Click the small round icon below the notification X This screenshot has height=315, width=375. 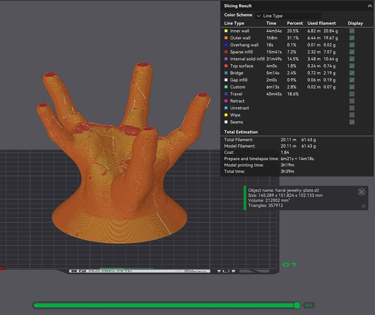[x=363, y=206]
